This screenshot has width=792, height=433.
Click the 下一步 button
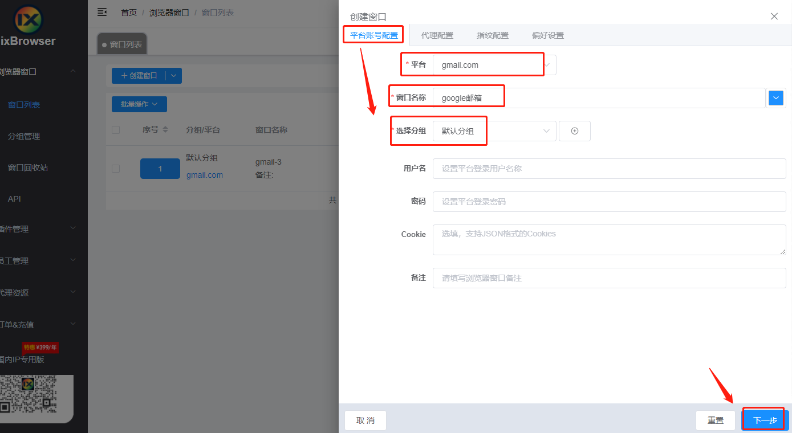click(x=765, y=420)
